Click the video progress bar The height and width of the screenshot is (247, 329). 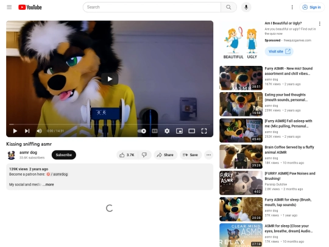pyautogui.click(x=110, y=124)
